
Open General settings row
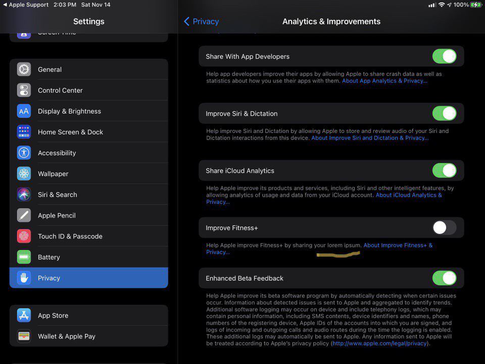(x=89, y=69)
